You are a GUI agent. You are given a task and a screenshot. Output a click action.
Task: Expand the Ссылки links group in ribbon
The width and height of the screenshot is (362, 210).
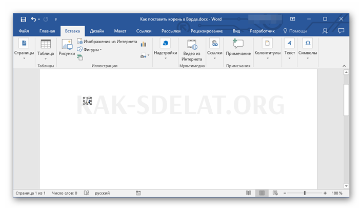pyautogui.click(x=215, y=49)
